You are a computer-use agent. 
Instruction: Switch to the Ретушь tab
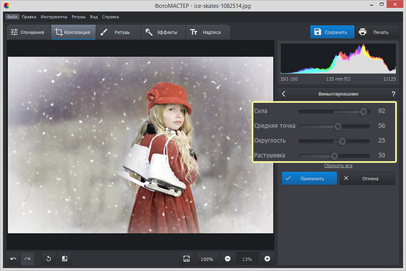(x=118, y=32)
